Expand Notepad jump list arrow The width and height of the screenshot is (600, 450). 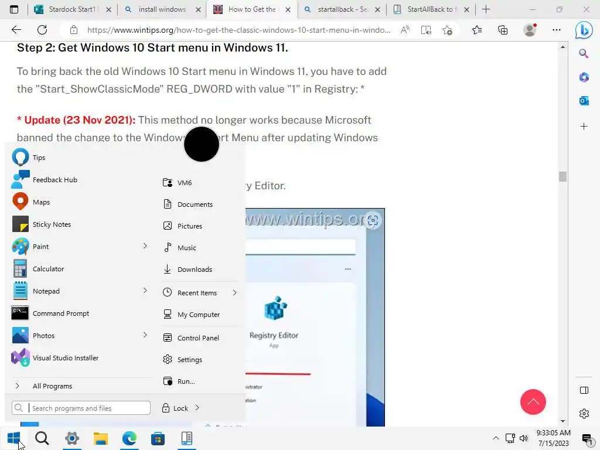pyautogui.click(x=145, y=291)
